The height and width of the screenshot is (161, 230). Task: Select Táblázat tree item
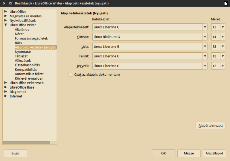click(x=21, y=56)
